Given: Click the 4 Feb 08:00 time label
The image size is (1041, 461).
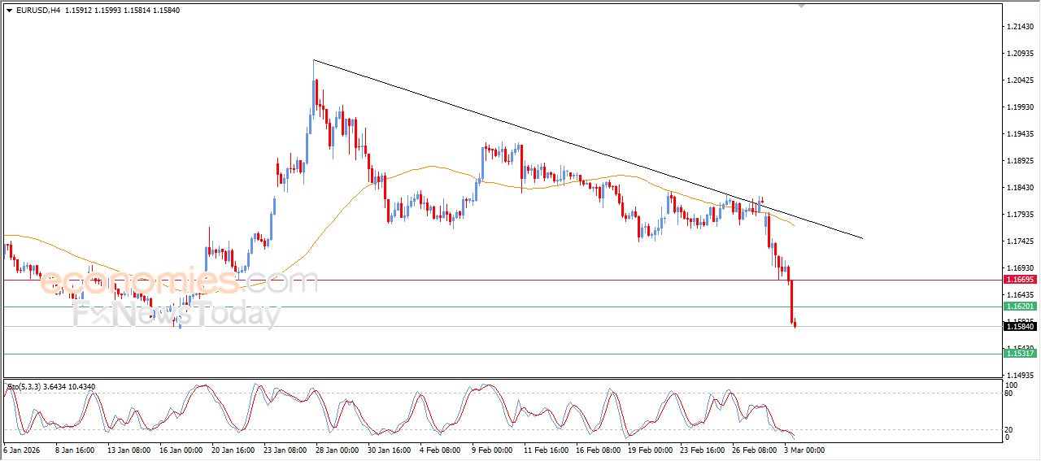Looking at the screenshot, I should tap(439, 449).
